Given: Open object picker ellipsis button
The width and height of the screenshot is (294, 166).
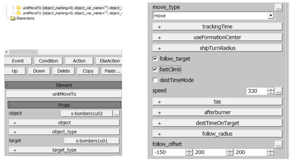Looking at the screenshot, I should [x=116, y=114].
